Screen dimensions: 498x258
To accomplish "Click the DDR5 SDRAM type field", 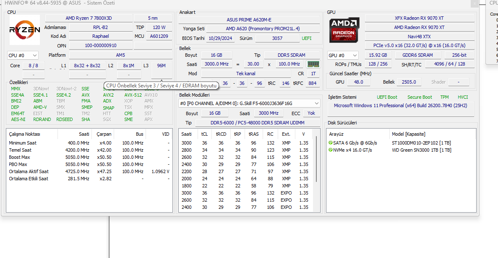I will [x=292, y=55].
